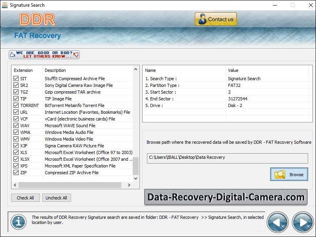The height and width of the screenshot is (237, 316).
Task: Uncheck the ZIP extension checkbox
Action: (x=16, y=173)
